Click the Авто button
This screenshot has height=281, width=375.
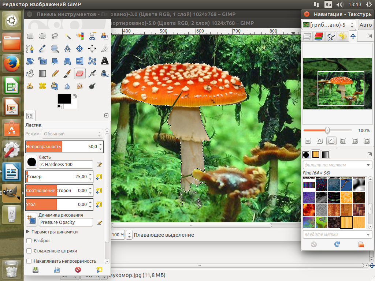(x=365, y=25)
